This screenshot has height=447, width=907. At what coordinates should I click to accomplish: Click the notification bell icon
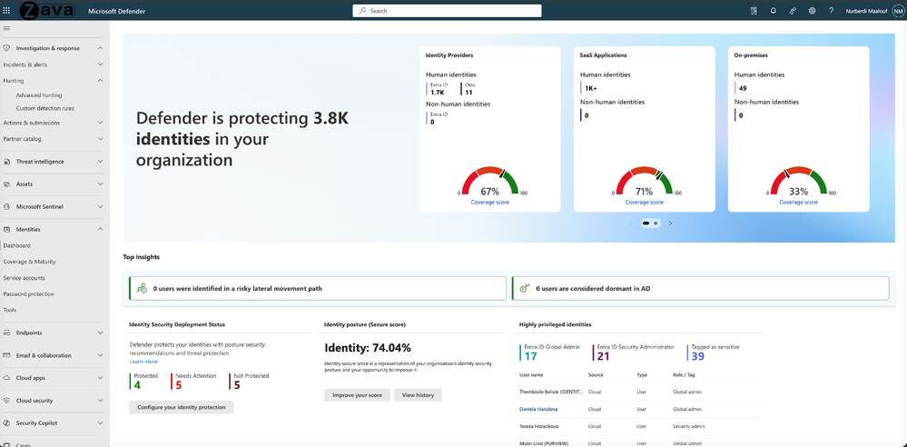(x=774, y=10)
